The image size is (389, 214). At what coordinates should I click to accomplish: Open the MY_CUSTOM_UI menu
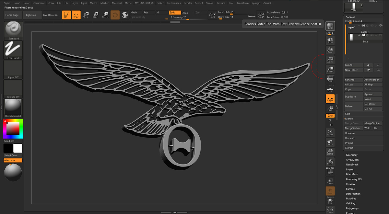click(144, 3)
